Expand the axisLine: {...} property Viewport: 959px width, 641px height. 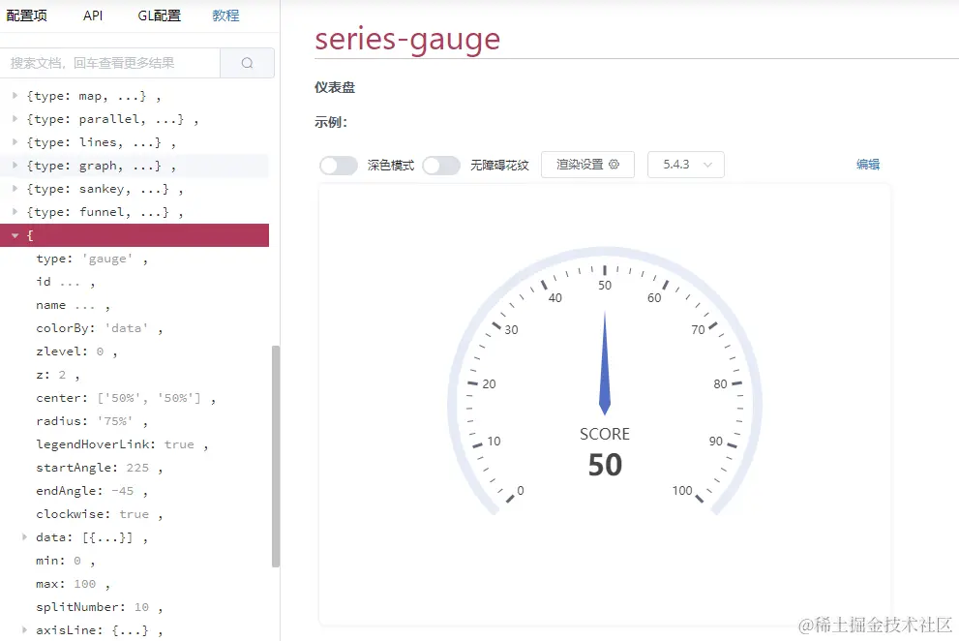point(24,629)
